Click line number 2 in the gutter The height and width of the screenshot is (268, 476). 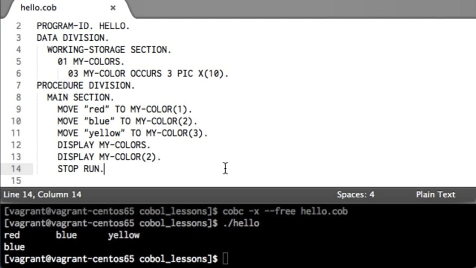(x=19, y=26)
